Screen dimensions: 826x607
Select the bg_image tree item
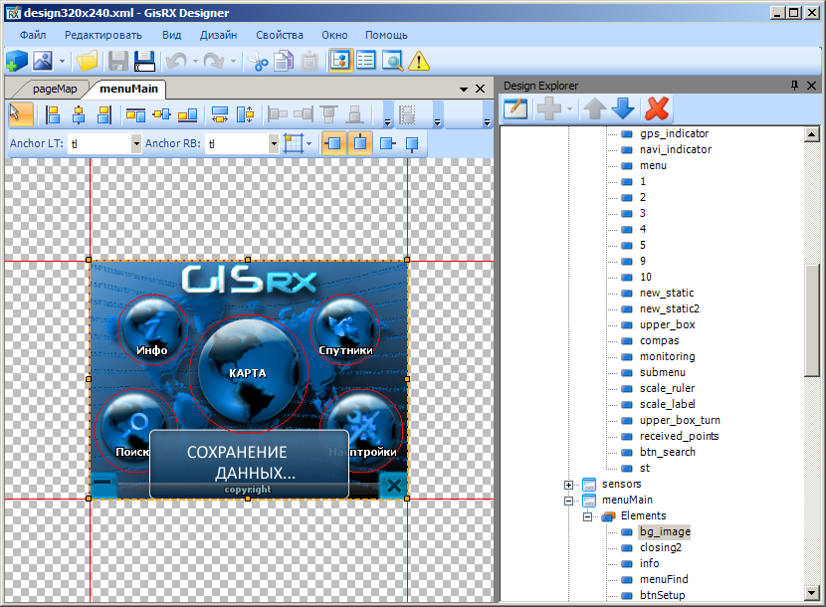(665, 532)
